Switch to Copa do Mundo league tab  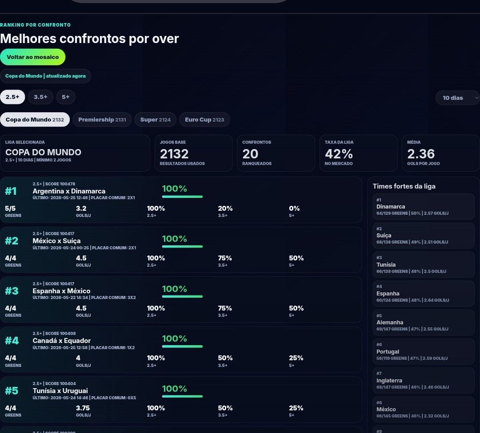tap(35, 119)
